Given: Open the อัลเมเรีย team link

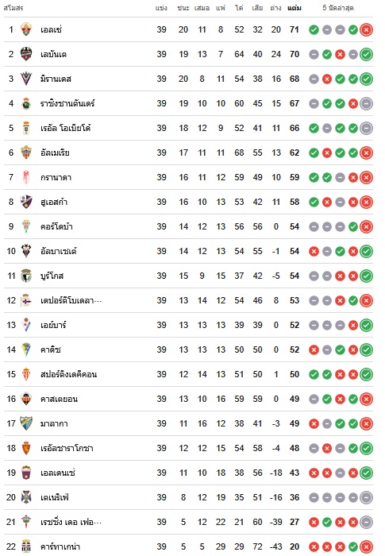Looking at the screenshot, I should [55, 153].
